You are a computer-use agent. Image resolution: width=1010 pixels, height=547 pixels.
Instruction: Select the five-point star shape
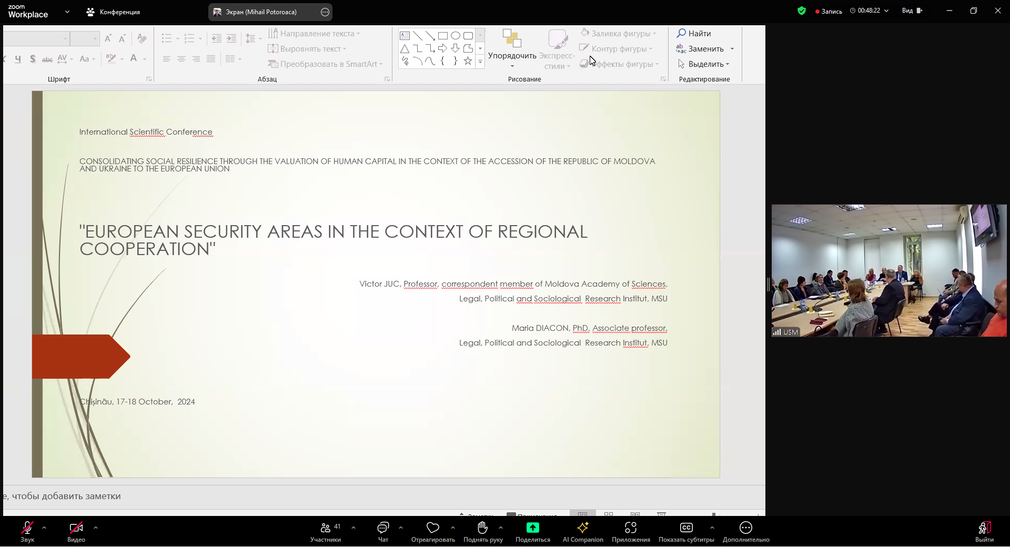[x=468, y=61]
